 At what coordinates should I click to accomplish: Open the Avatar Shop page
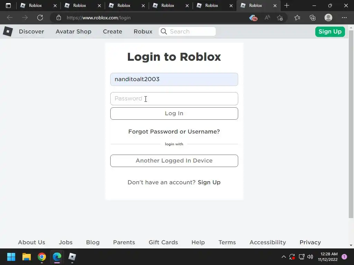click(74, 31)
